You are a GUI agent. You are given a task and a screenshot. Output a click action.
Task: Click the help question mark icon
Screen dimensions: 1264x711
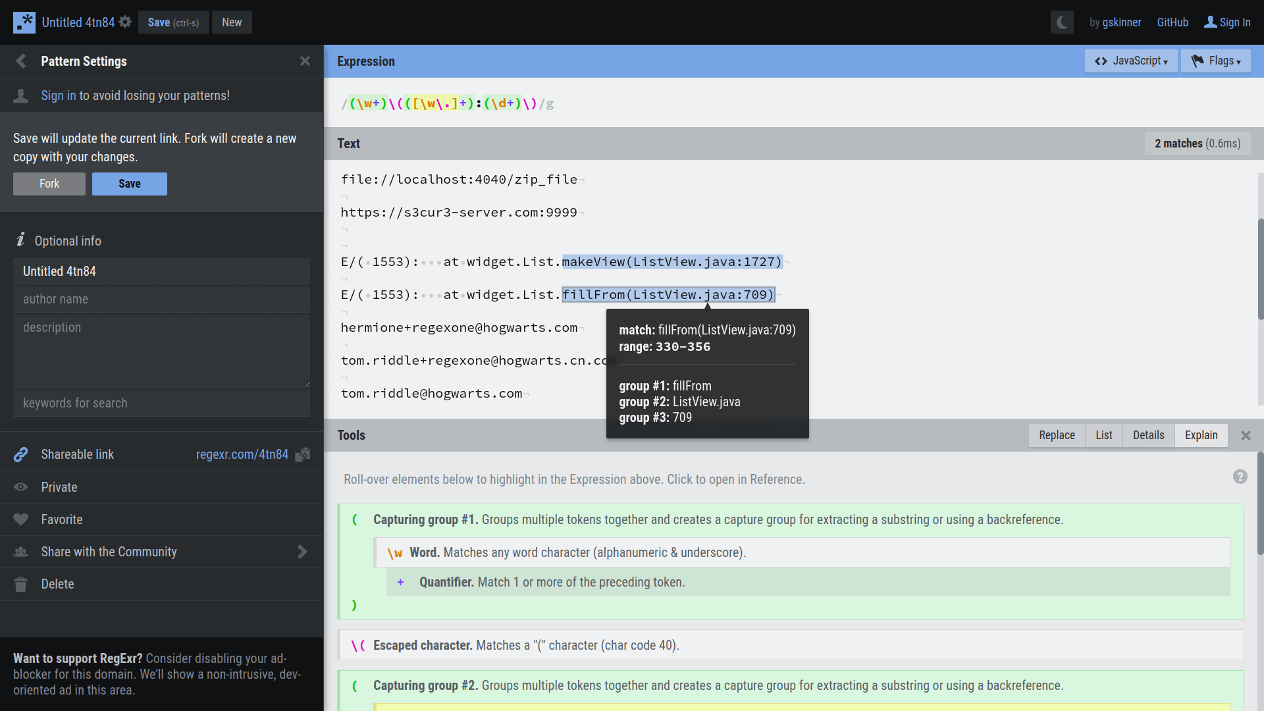1240,477
